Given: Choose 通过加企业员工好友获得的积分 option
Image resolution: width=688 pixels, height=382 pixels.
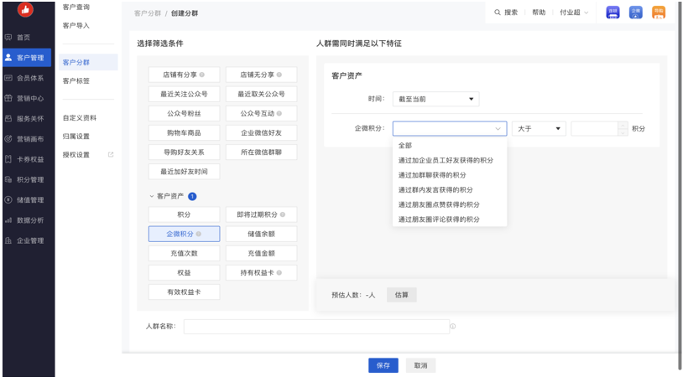Looking at the screenshot, I should click(450, 160).
